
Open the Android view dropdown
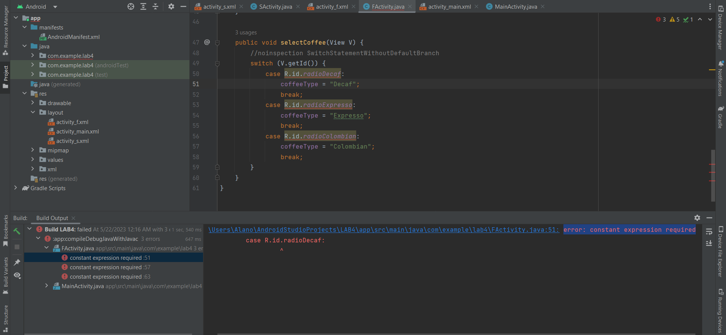[38, 6]
